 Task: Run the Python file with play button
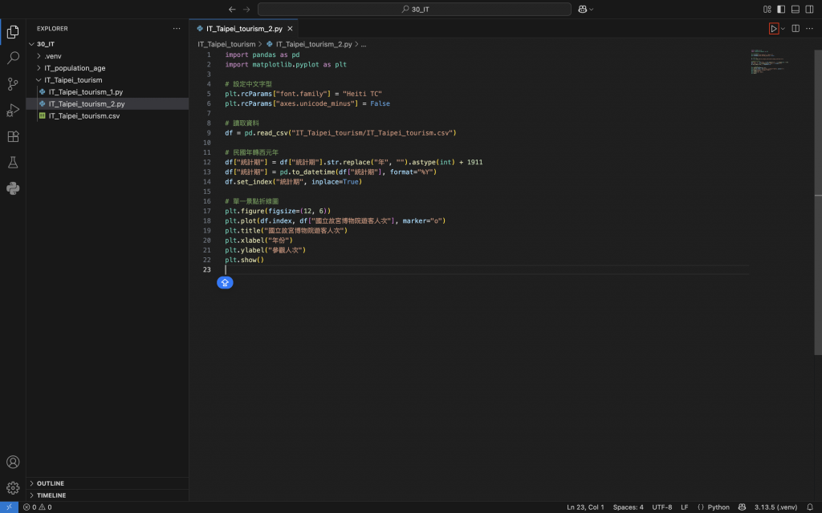point(774,29)
